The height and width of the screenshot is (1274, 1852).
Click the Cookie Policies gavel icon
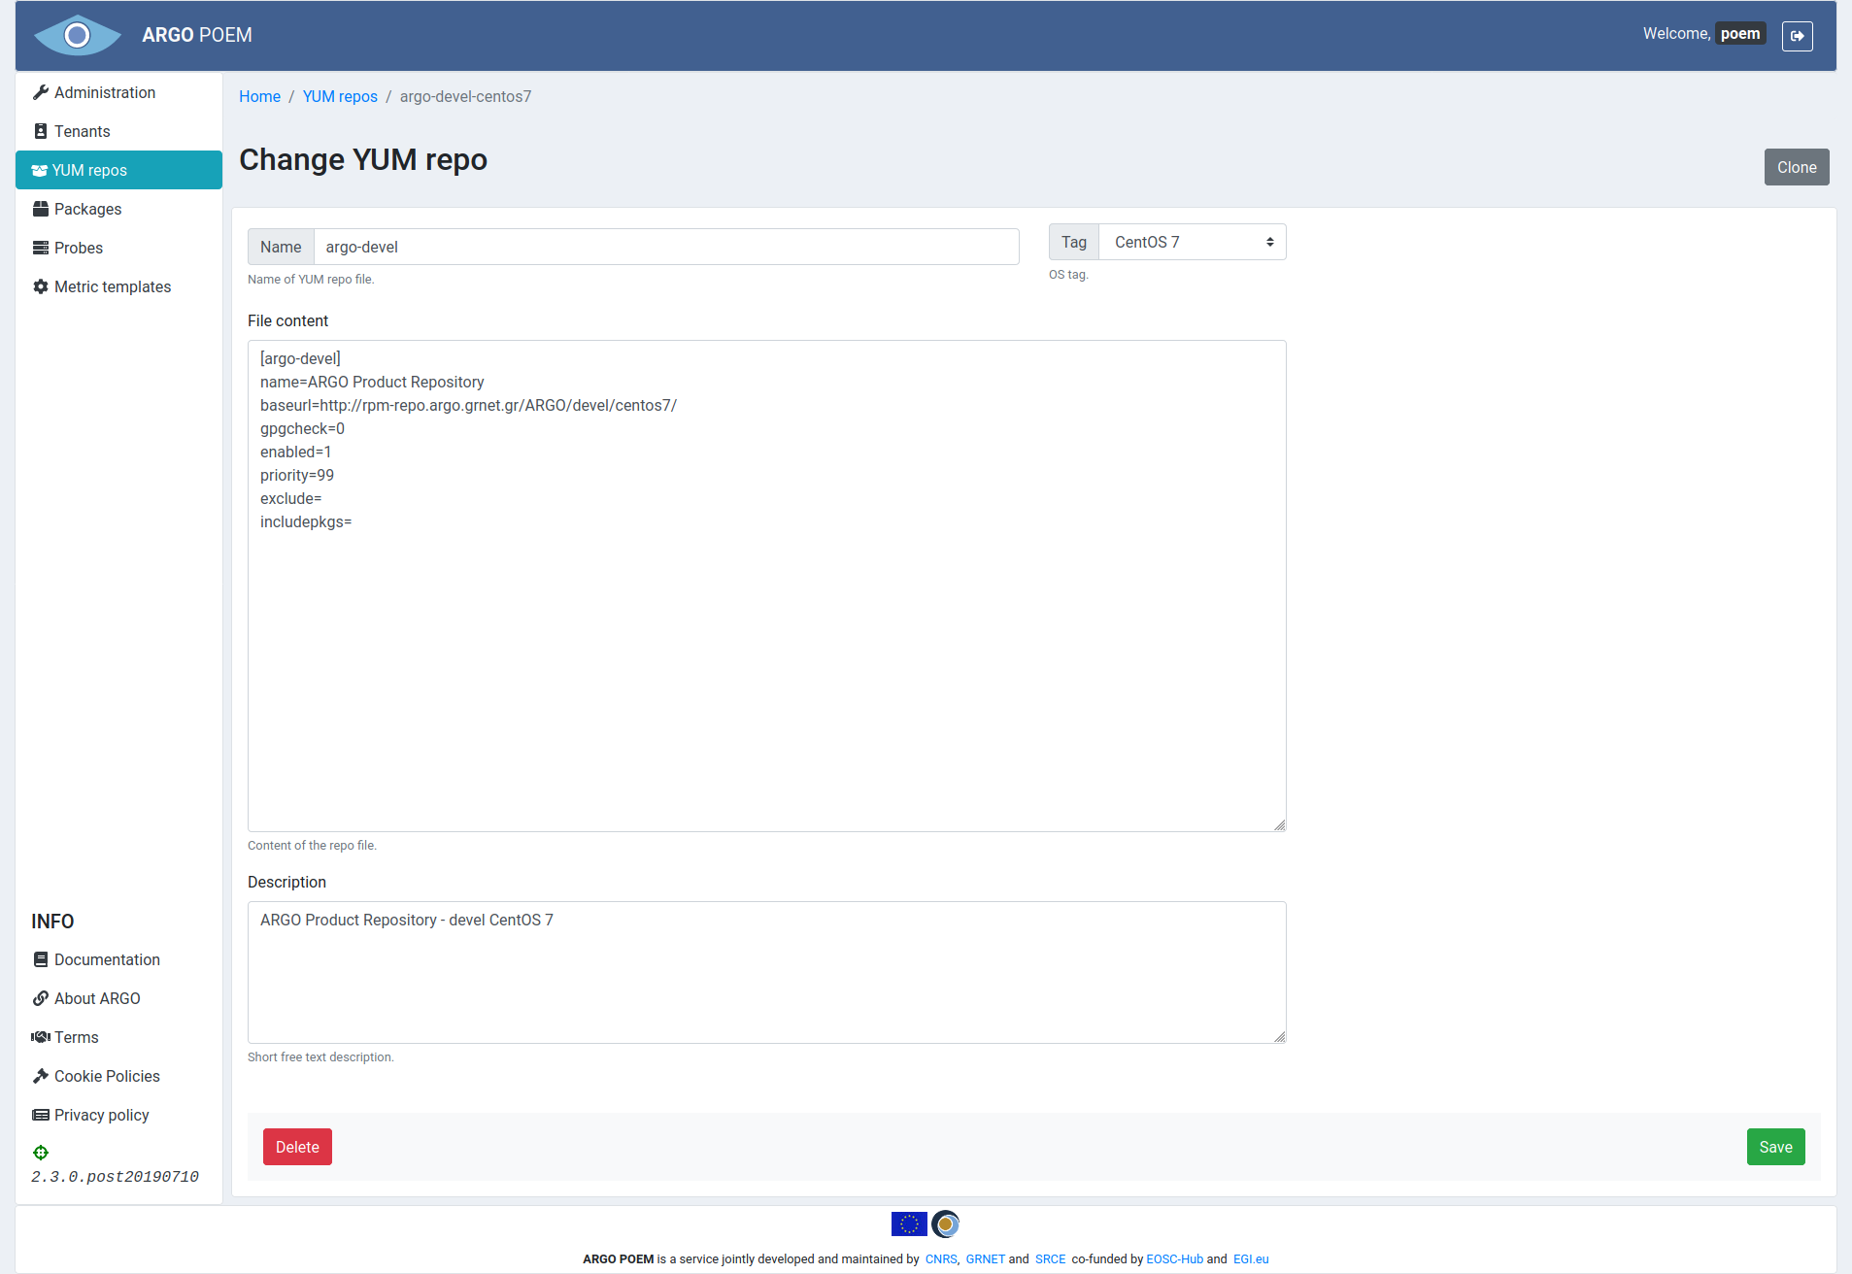(x=41, y=1076)
